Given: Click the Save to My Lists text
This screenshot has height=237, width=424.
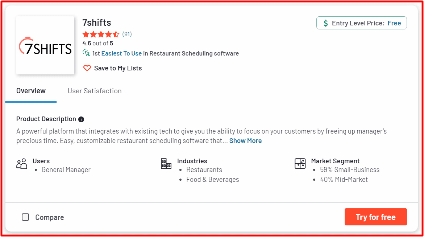Looking at the screenshot, I should click(118, 68).
